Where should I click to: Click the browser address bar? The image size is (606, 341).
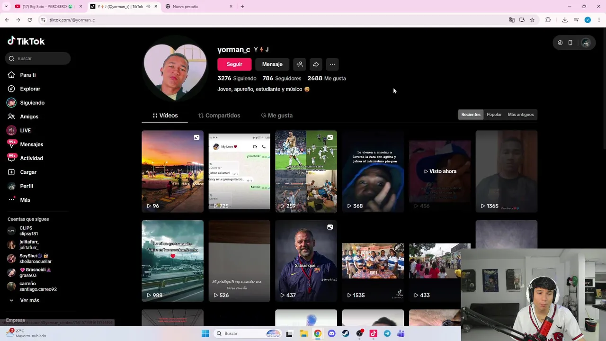(275, 20)
